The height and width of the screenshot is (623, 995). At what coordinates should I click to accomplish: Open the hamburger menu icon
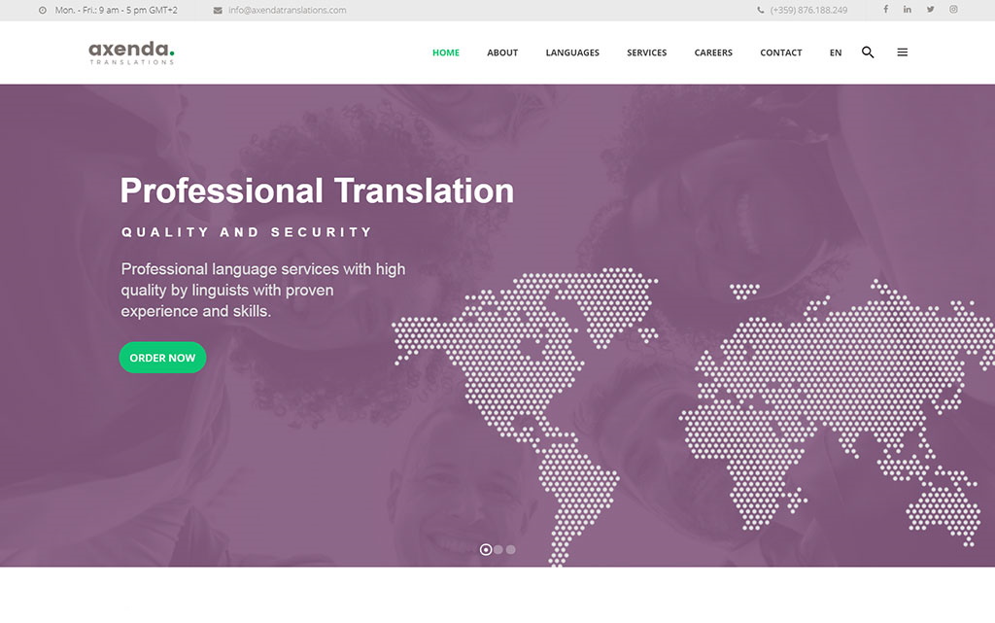[903, 52]
